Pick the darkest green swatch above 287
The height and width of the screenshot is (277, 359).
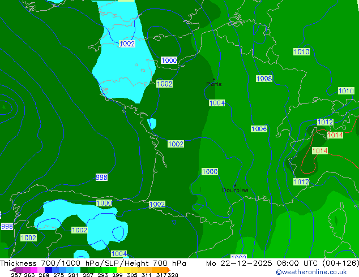tap(84, 270)
